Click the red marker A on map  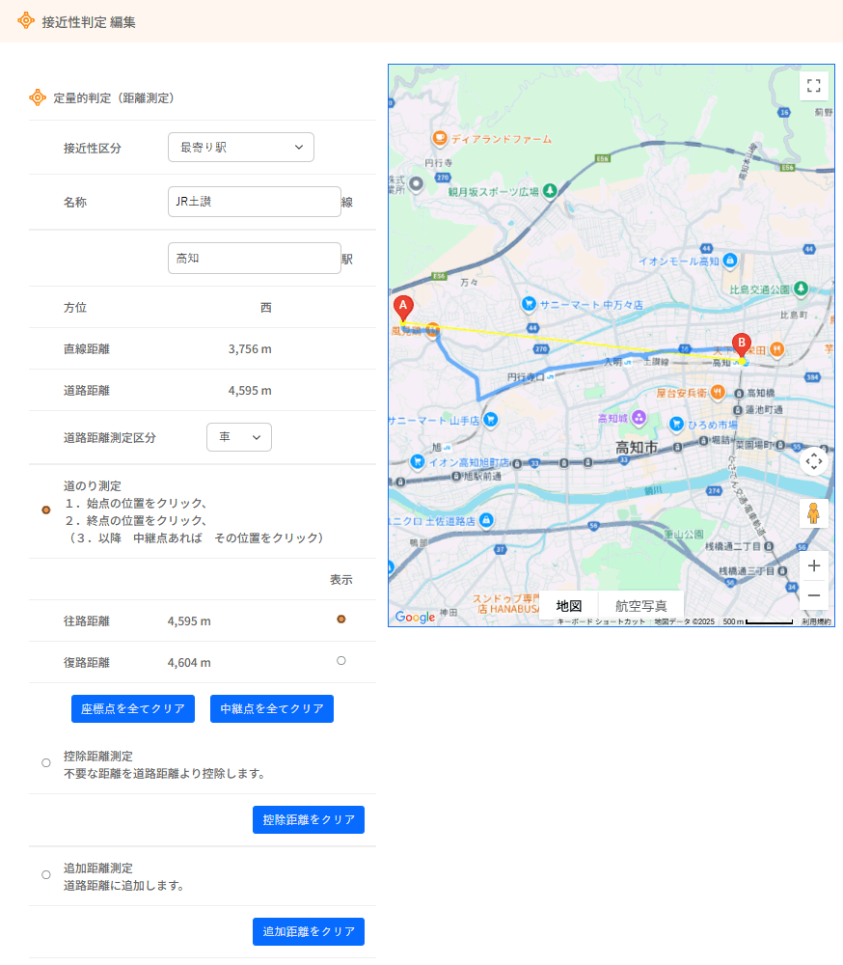403,309
